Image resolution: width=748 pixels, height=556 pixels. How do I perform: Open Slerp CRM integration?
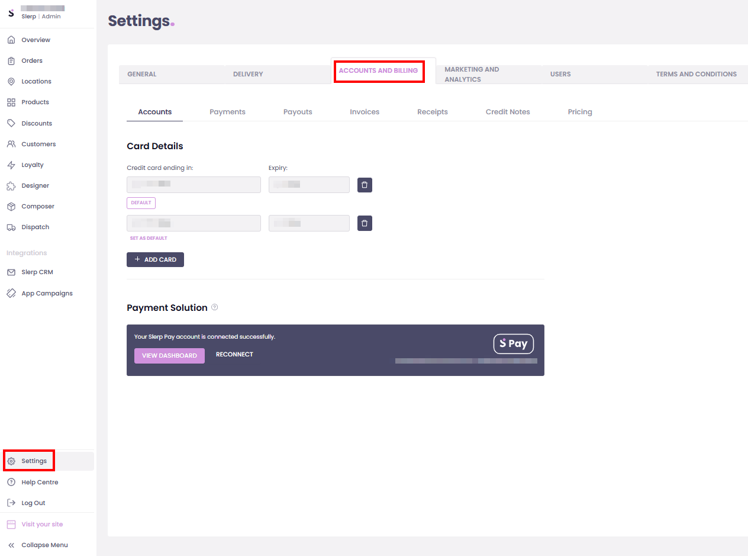[x=37, y=272]
